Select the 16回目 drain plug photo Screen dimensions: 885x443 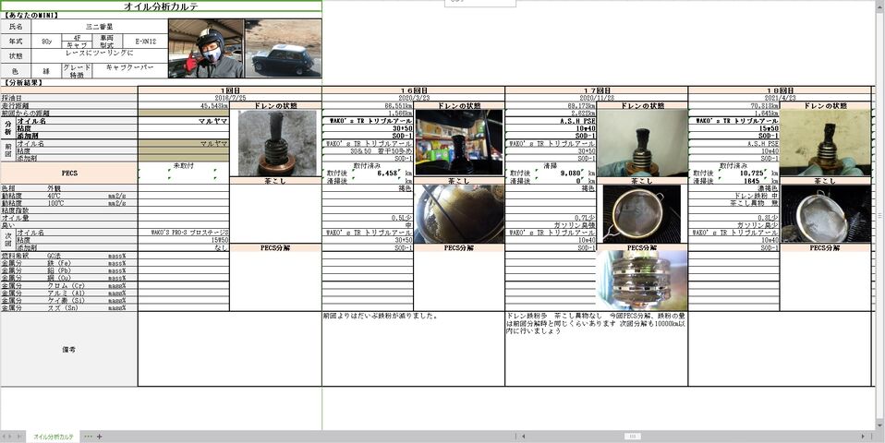pos(459,143)
